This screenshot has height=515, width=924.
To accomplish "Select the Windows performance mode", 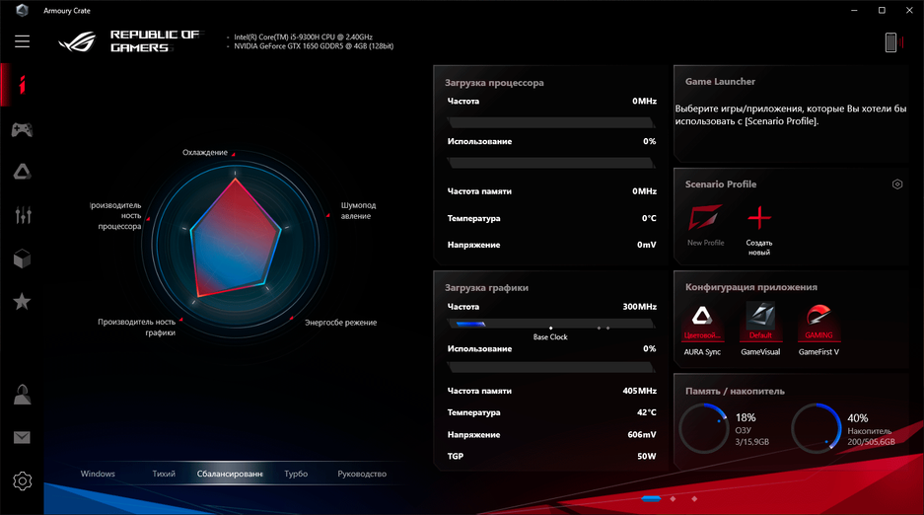I will [98, 474].
